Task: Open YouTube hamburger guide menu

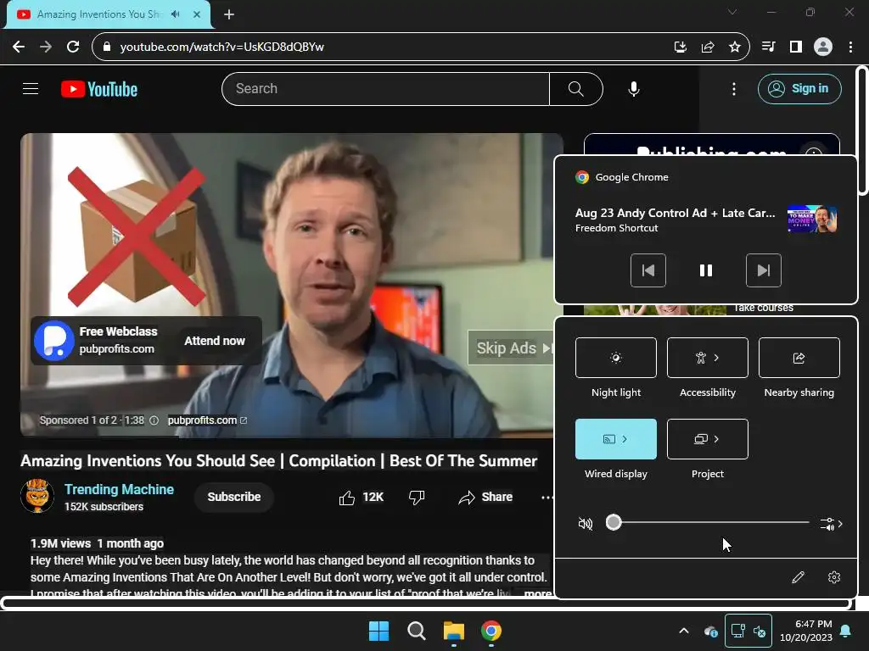Action: 31,88
